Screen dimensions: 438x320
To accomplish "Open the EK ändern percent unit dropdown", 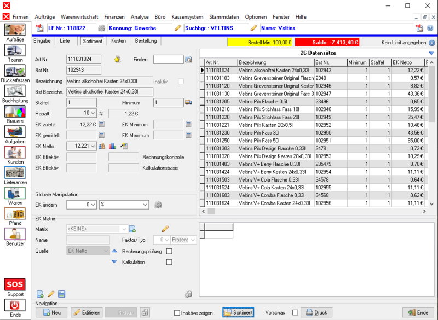I will (145, 205).
